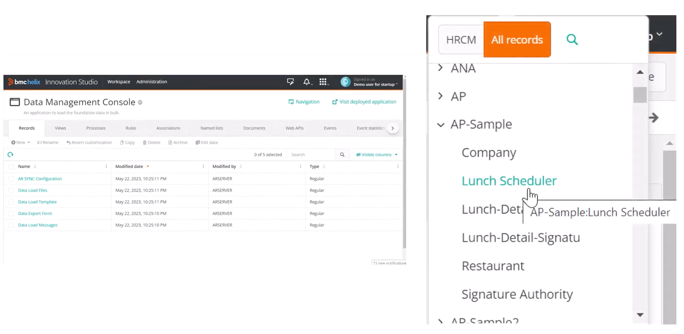Open Modified by column options menu
This screenshot has height=334, width=684.
[300, 166]
